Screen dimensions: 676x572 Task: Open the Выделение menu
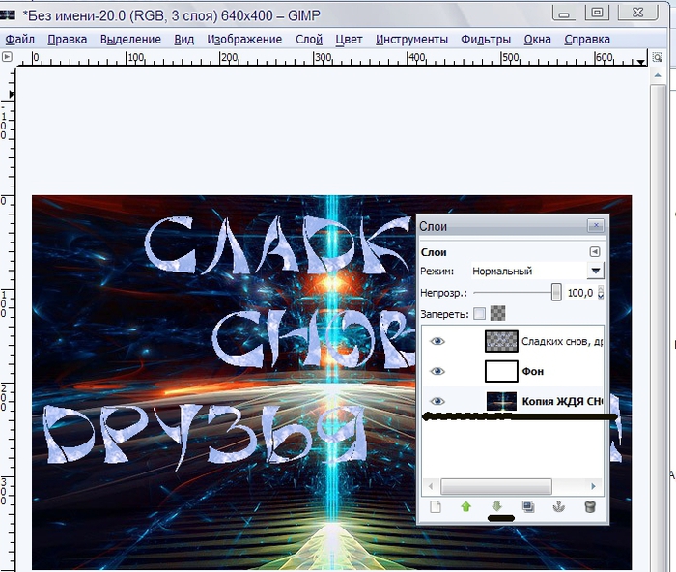pyautogui.click(x=130, y=40)
